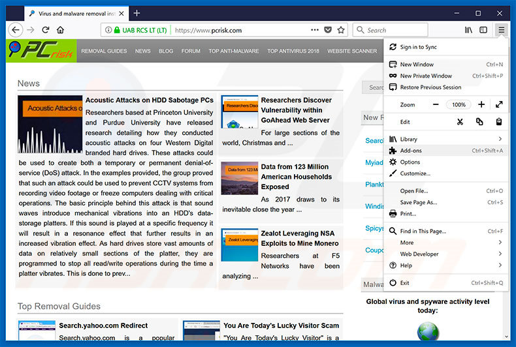This screenshot has width=516, height=347.
Task: Close the open hamburger menu button
Action: point(501,30)
